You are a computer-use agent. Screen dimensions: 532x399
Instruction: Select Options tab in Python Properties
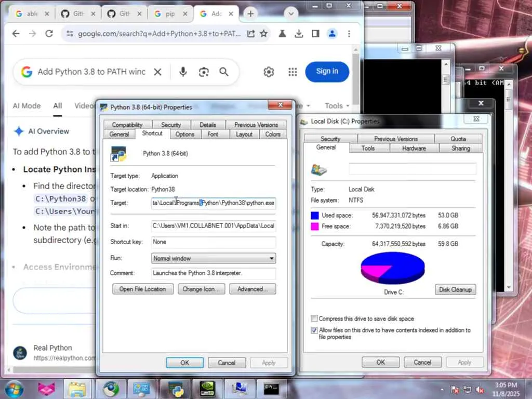click(184, 135)
